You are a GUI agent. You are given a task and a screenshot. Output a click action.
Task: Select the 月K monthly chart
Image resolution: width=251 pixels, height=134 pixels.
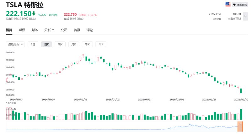(74, 44)
